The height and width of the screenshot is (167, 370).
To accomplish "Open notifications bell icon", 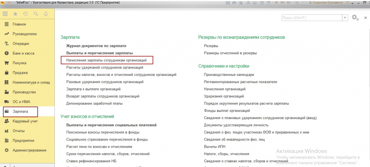I will [x=46, y=14].
